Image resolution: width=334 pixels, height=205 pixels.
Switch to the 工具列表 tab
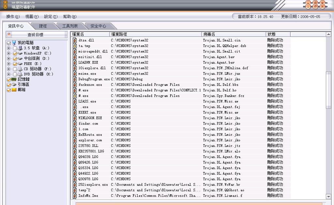click(70, 26)
